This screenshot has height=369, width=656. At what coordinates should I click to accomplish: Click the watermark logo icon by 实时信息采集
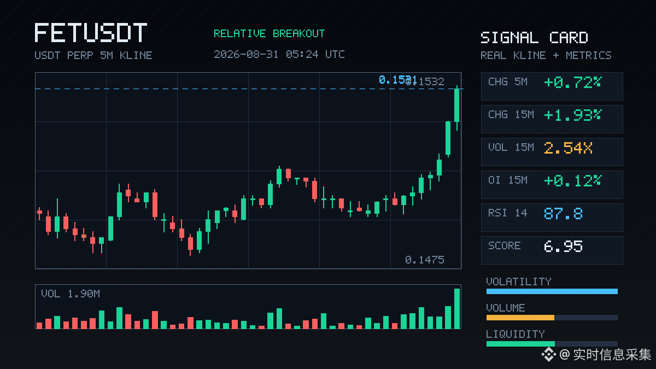click(548, 354)
